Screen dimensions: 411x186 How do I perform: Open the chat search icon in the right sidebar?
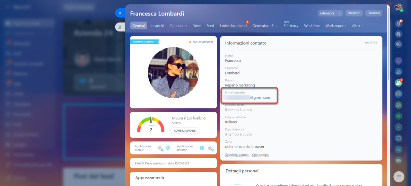click(398, 44)
